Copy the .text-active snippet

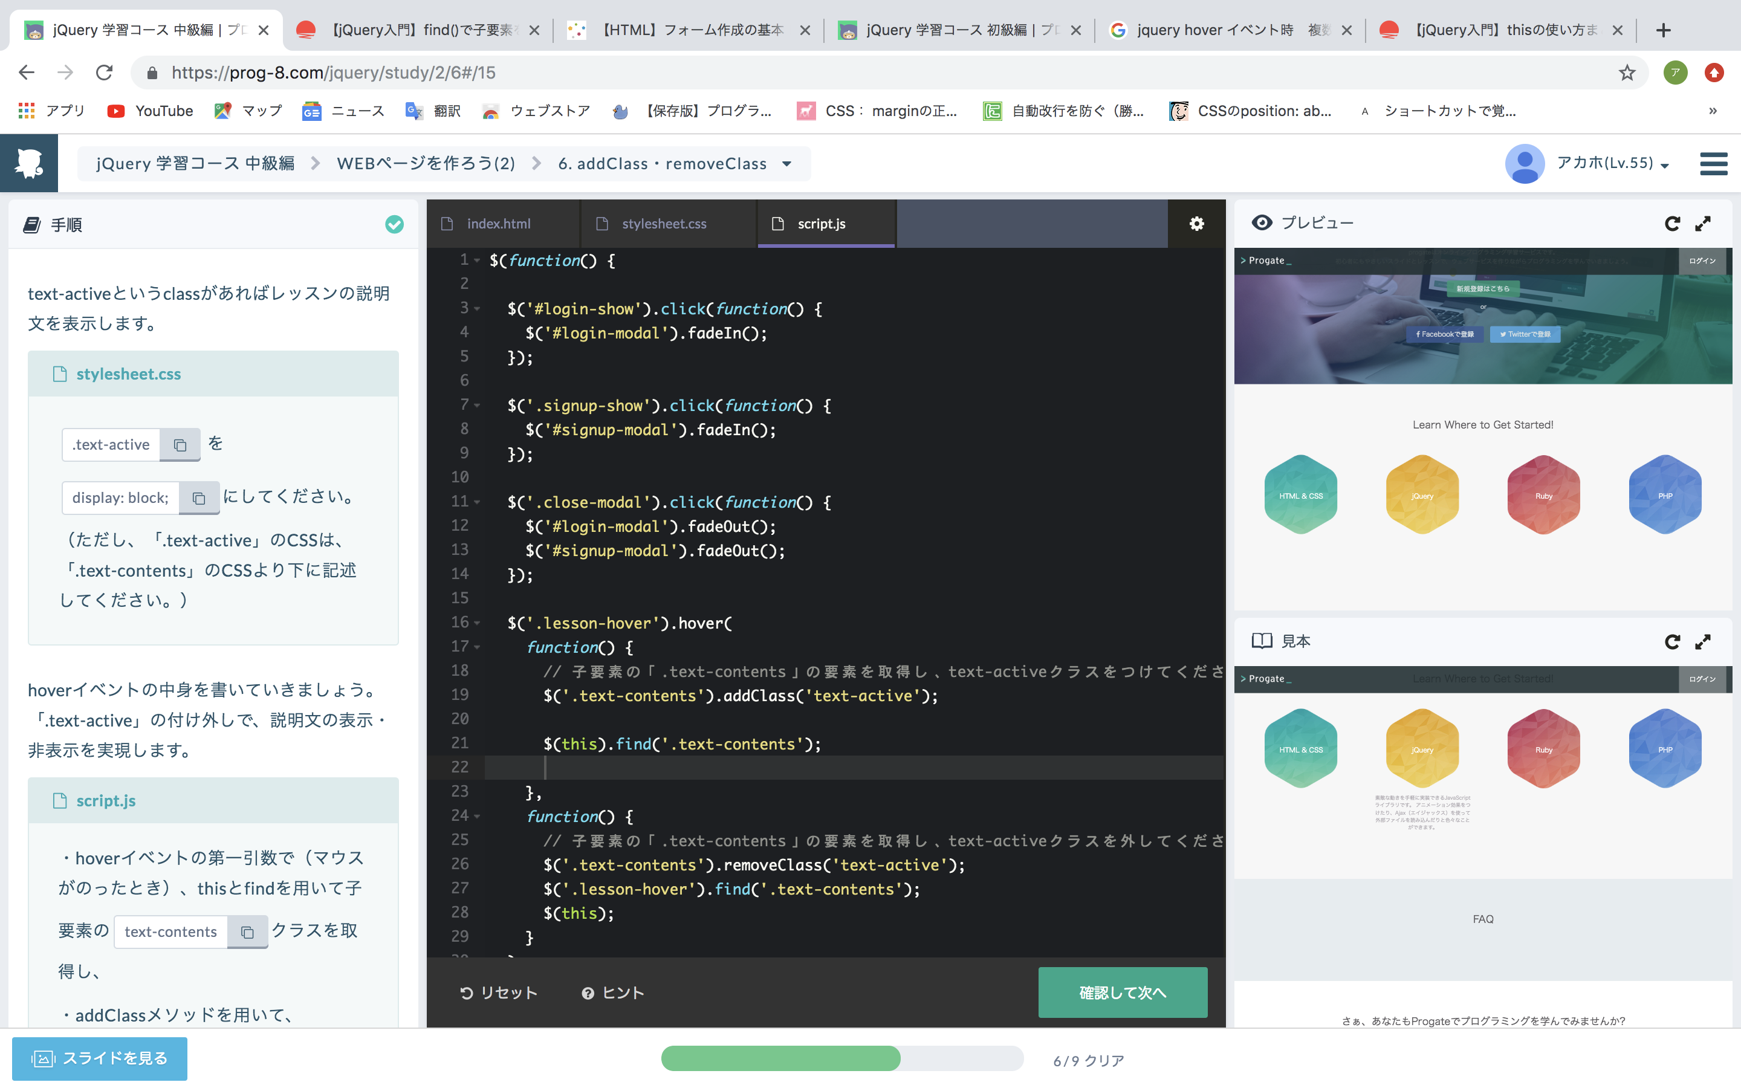coord(180,445)
